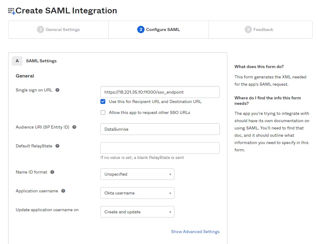Click the empty Default RelayState field
Image resolution: width=318 pixels, height=244 pixels.
click(x=160, y=148)
